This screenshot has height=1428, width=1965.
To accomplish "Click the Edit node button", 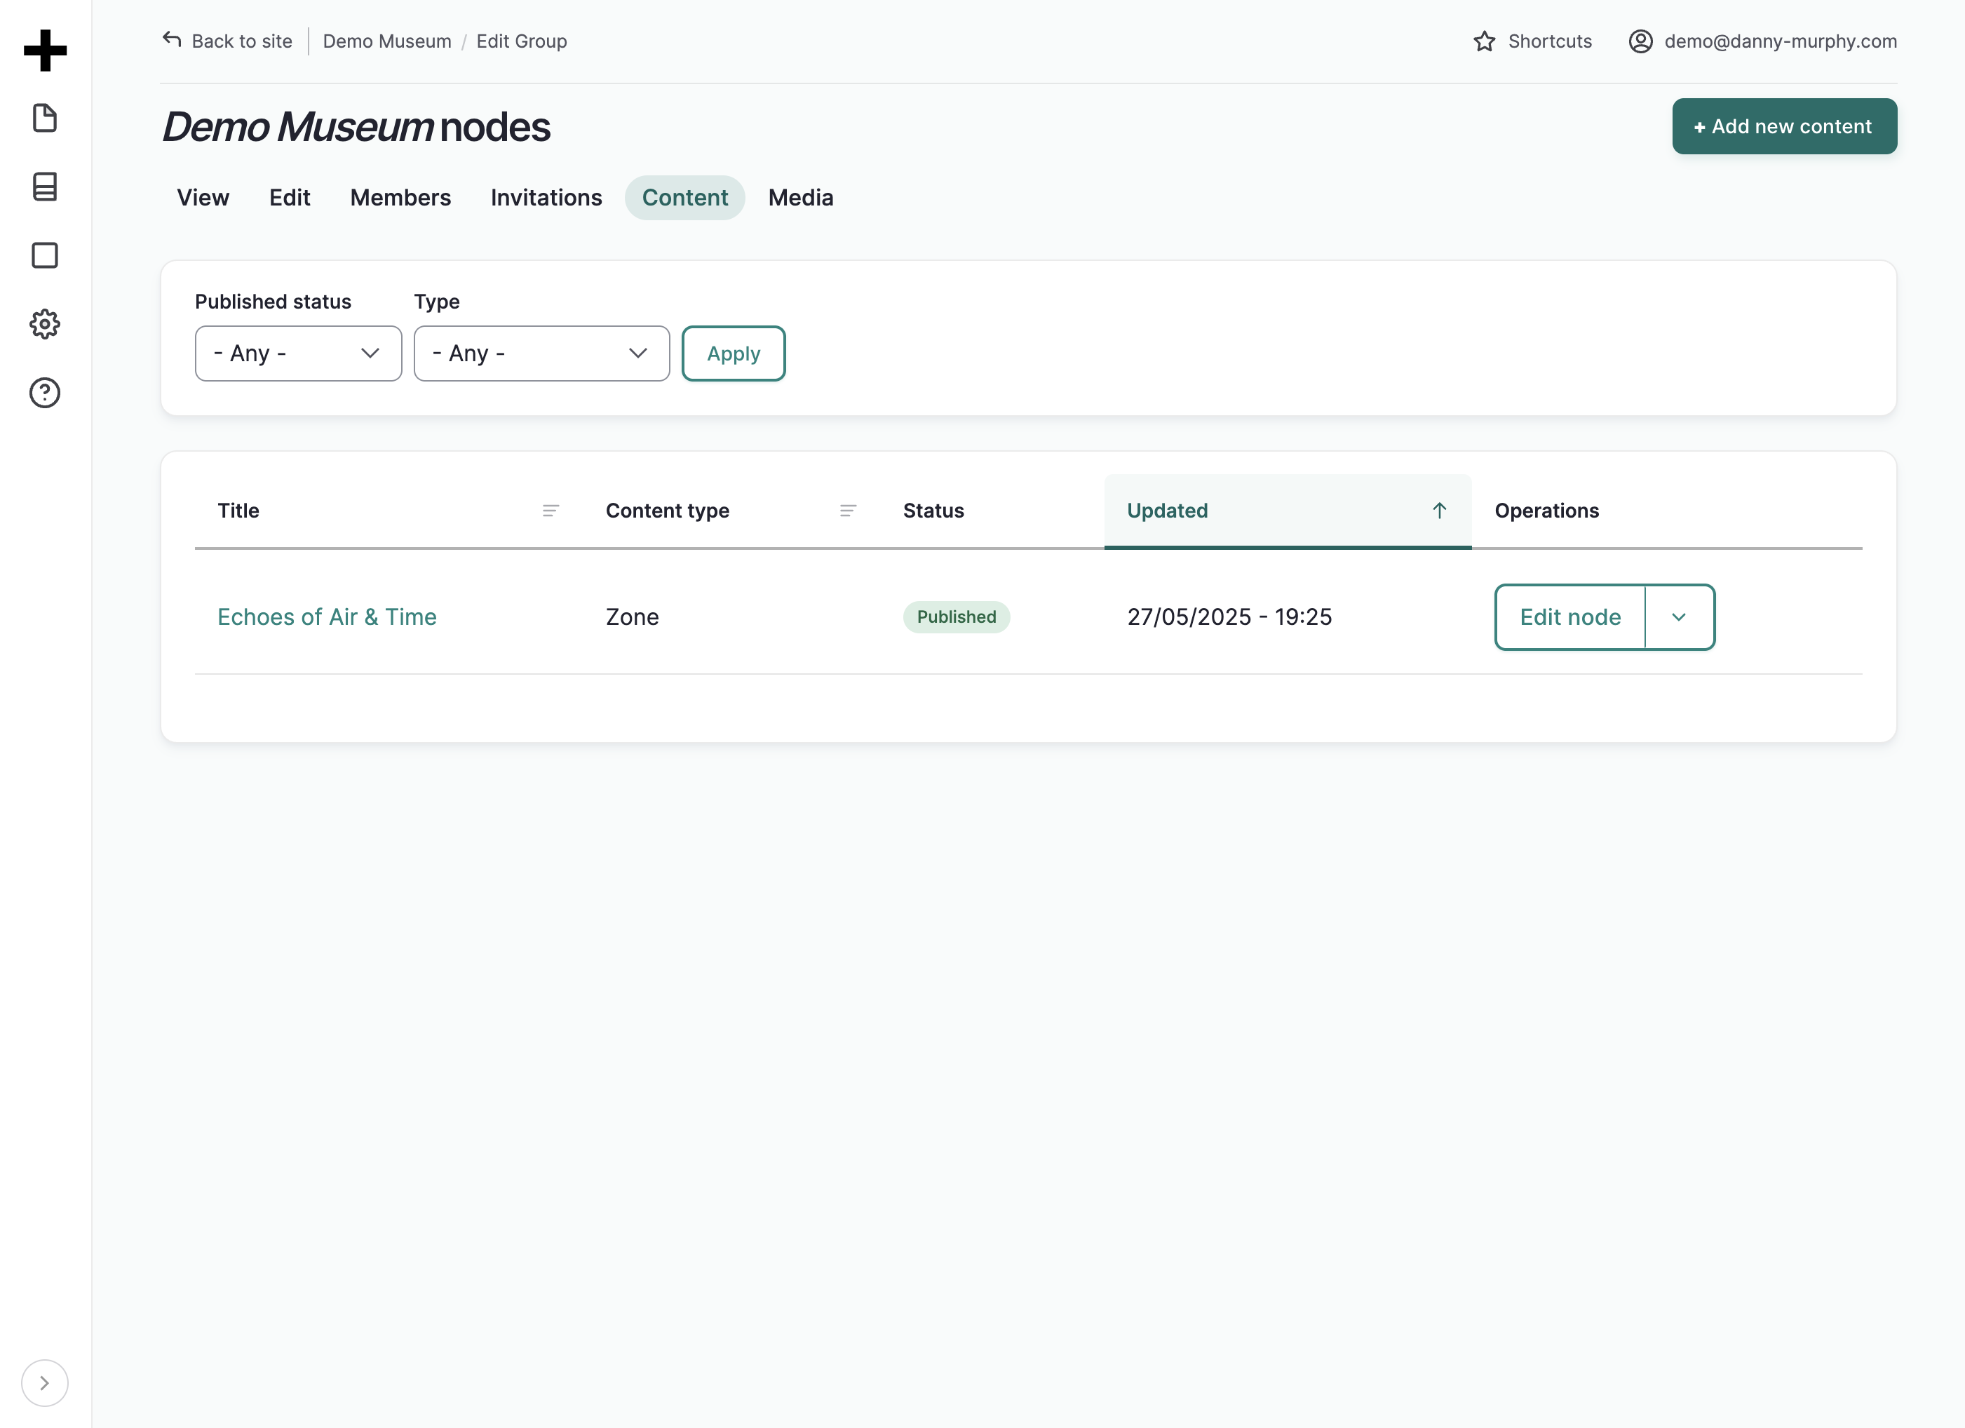I will [1570, 617].
